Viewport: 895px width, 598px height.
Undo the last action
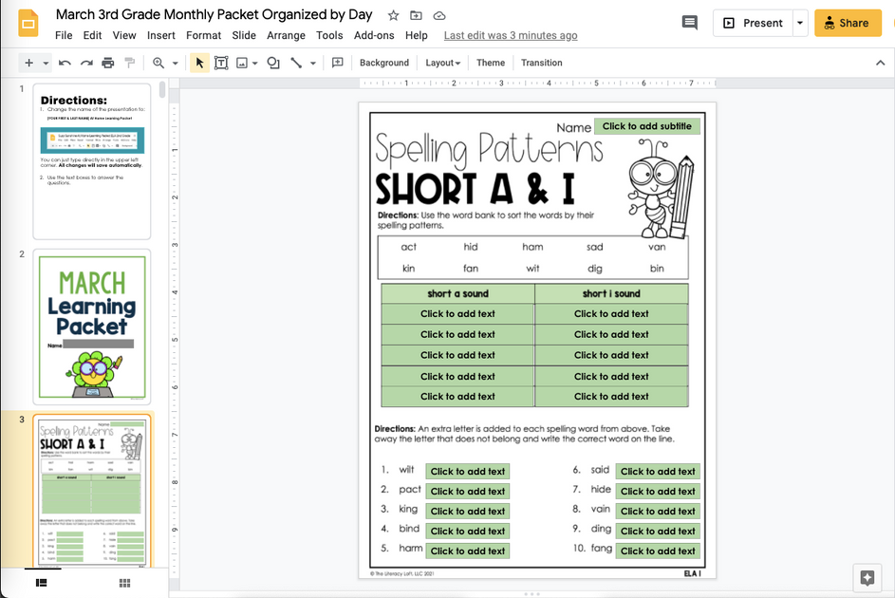(x=64, y=62)
